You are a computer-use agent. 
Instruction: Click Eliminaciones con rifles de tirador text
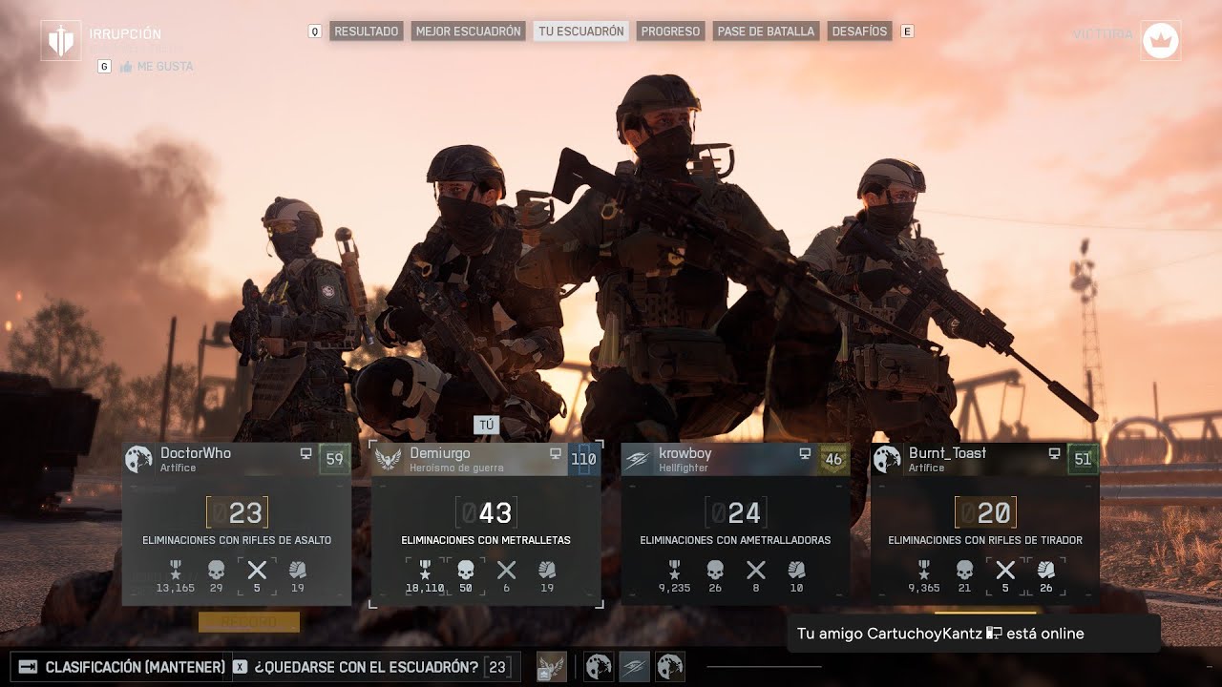point(985,540)
